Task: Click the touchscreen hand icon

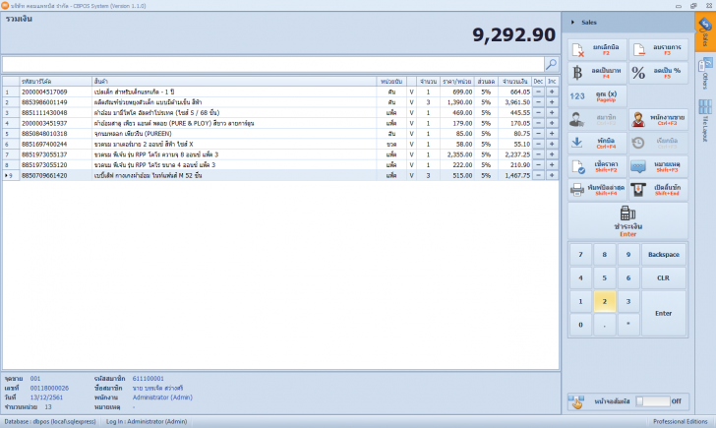Action: [x=576, y=402]
